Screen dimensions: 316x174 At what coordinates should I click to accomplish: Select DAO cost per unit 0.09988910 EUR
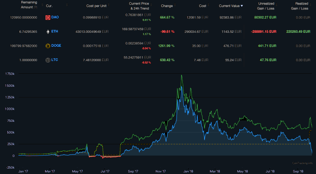point(96,18)
